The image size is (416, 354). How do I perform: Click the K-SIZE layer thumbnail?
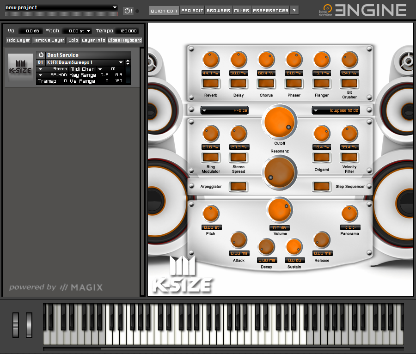[x=20, y=67]
